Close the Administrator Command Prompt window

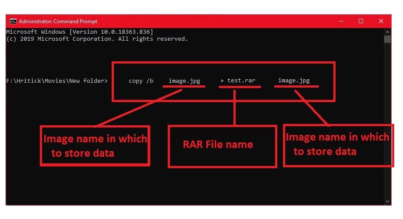pos(381,21)
